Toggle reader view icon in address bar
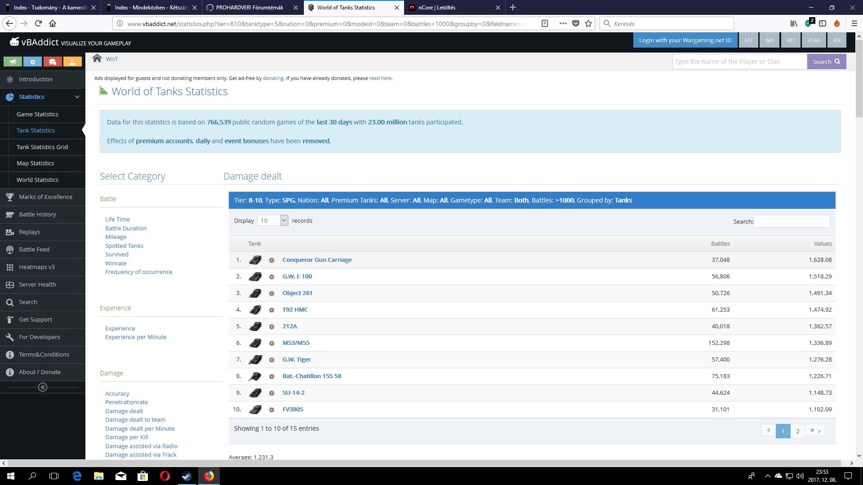Image resolution: width=863 pixels, height=485 pixels. pos(545,23)
